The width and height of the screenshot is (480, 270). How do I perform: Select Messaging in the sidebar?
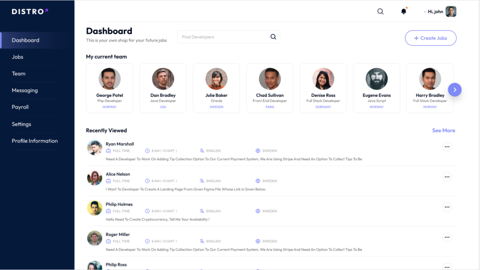pos(25,90)
